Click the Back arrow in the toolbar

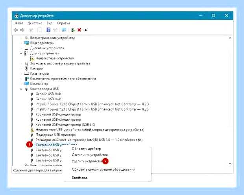coord(16,30)
